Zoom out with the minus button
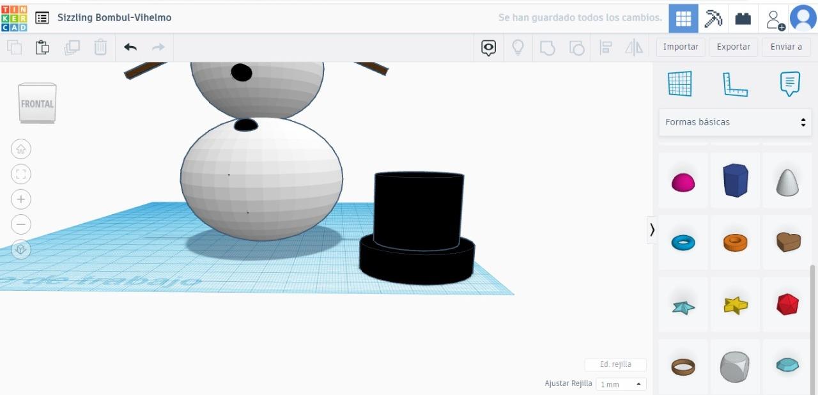The height and width of the screenshot is (395, 818). [x=21, y=224]
